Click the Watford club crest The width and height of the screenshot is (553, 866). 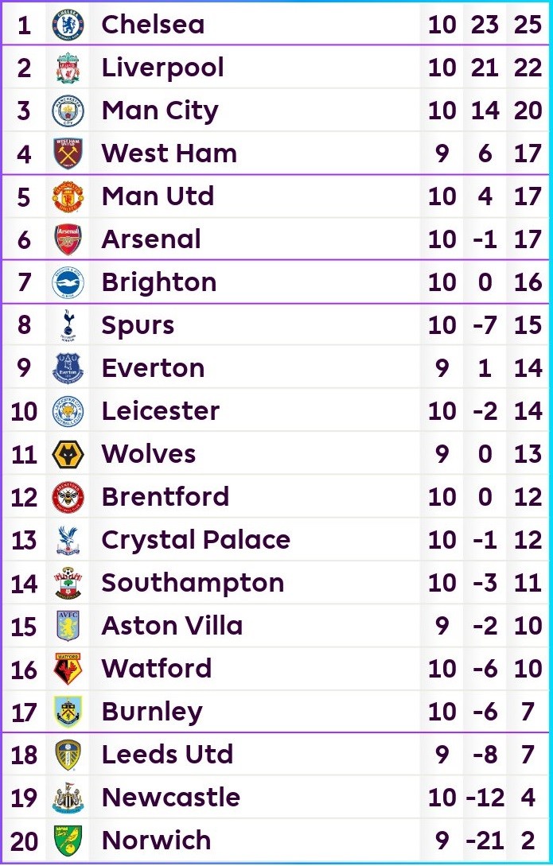click(x=68, y=670)
